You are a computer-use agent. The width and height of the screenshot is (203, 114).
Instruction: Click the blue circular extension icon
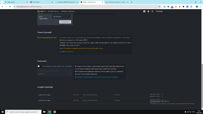click(x=168, y=7)
